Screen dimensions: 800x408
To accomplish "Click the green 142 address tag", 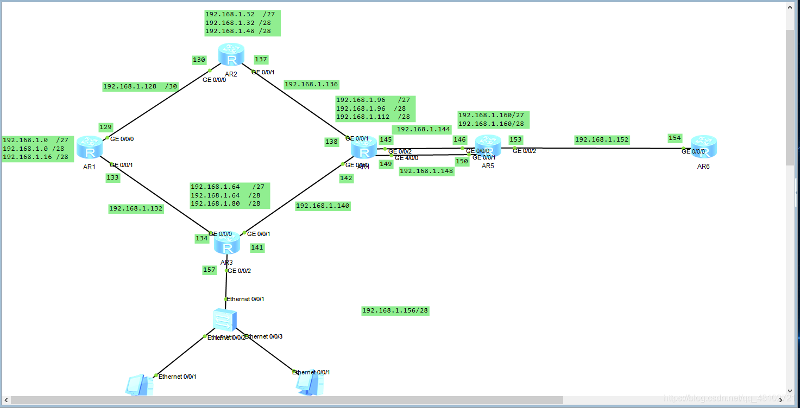I will click(x=347, y=178).
